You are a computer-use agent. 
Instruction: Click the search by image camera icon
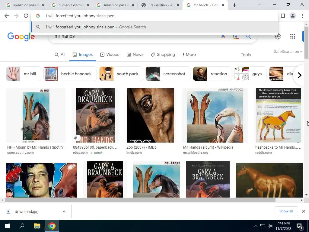click(236, 37)
